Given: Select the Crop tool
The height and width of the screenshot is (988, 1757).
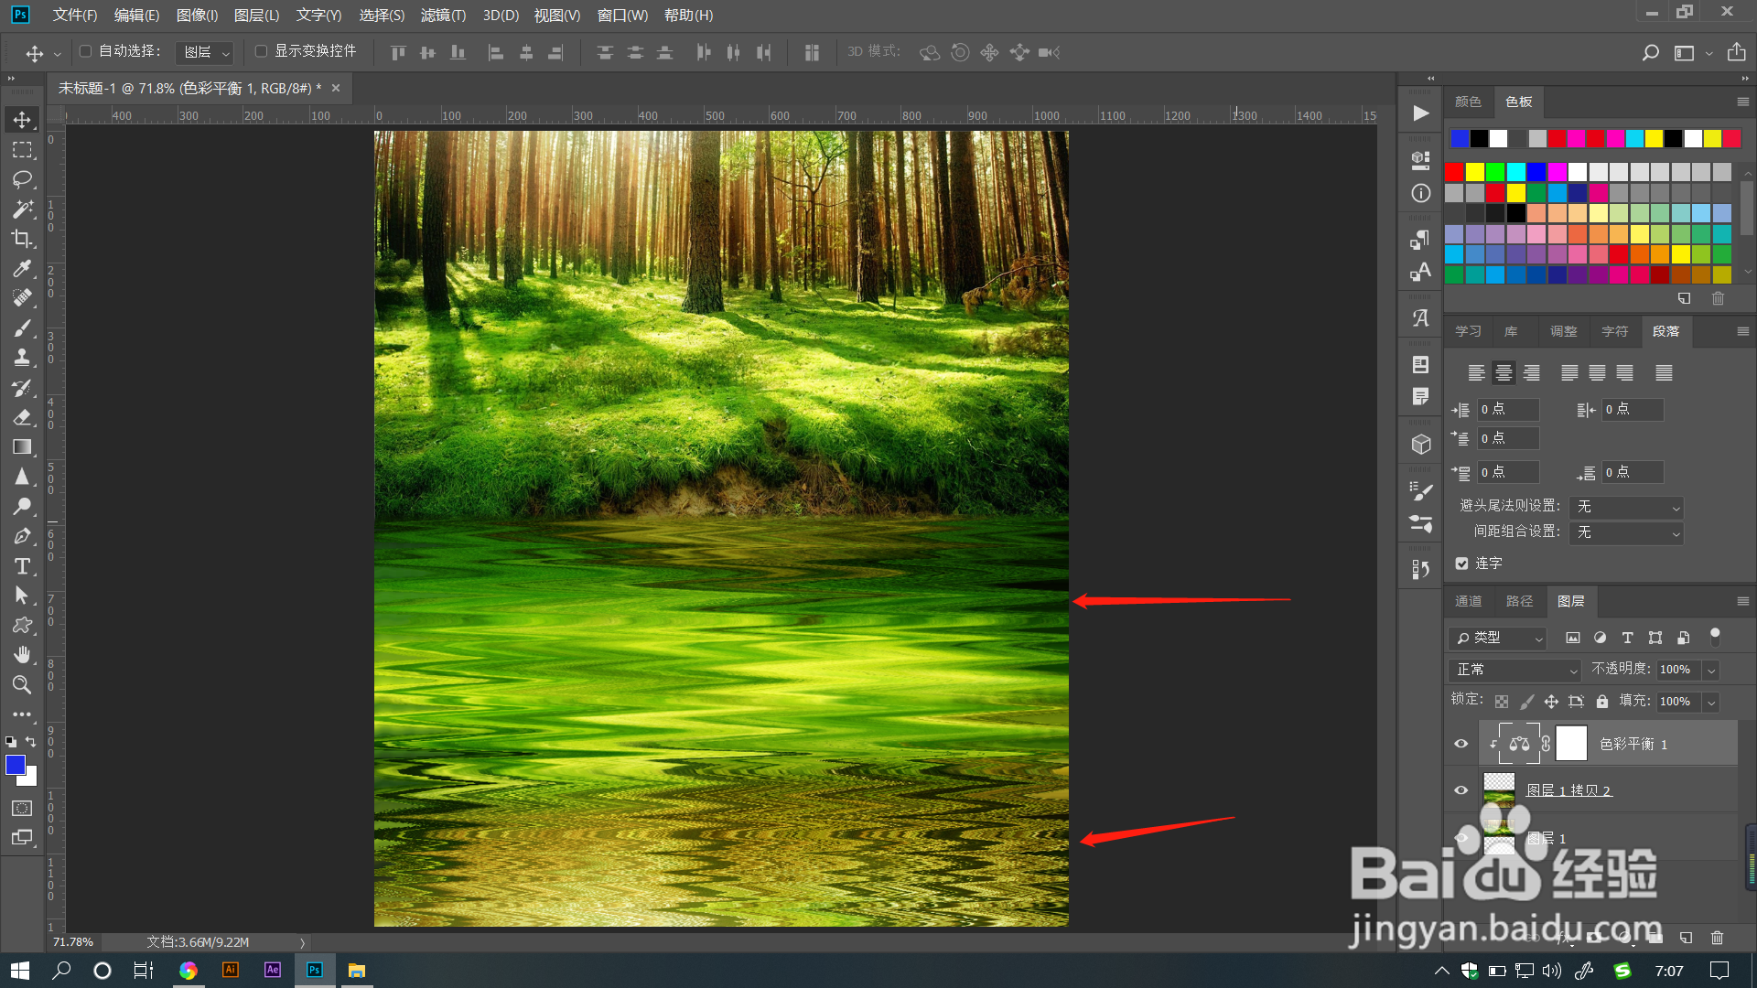Looking at the screenshot, I should 22,239.
